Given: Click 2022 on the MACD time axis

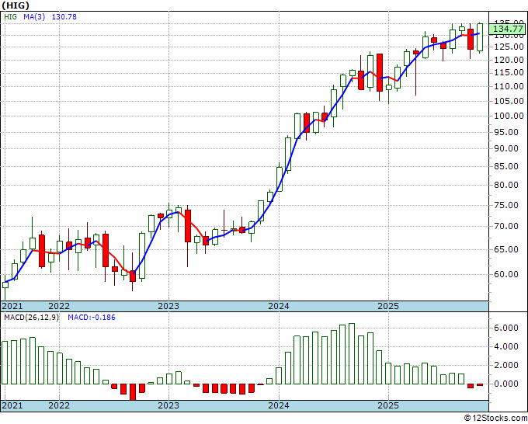Looking at the screenshot, I should pos(59,405).
